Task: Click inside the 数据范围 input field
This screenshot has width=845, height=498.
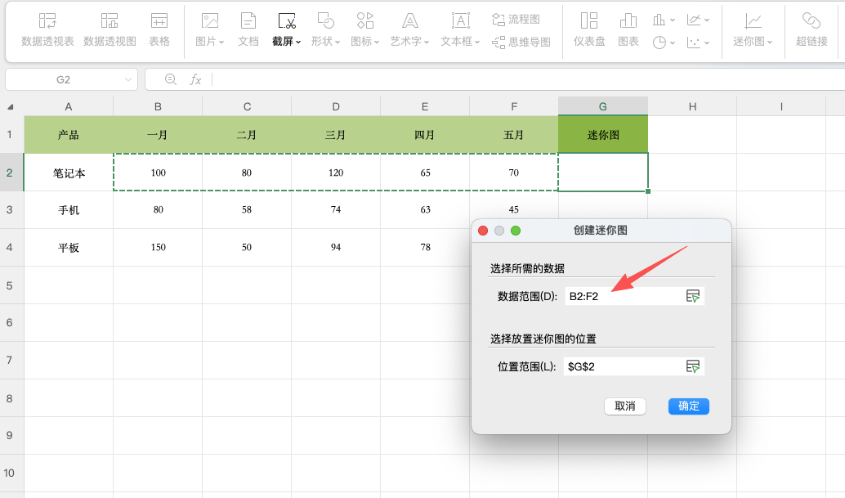Action: (621, 295)
